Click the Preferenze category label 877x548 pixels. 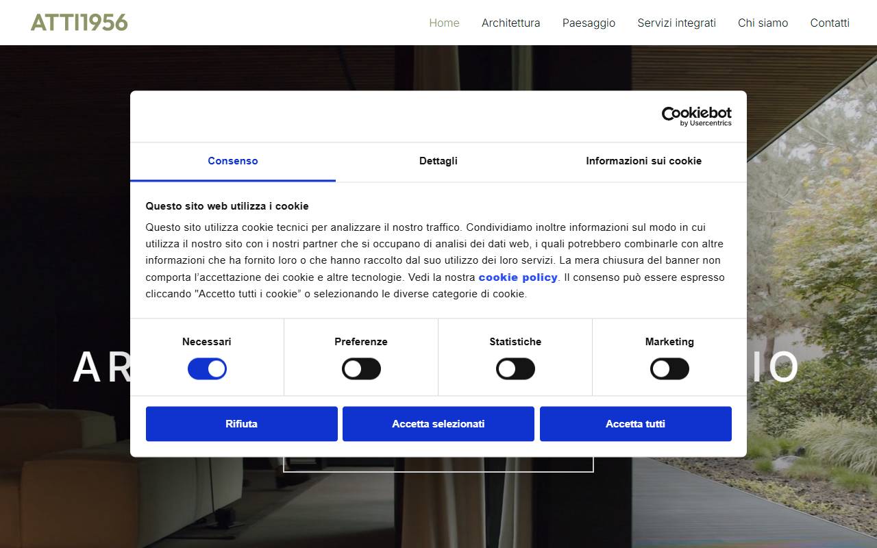(361, 342)
